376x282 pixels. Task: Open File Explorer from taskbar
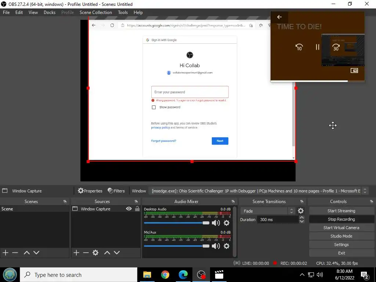pyautogui.click(x=147, y=275)
